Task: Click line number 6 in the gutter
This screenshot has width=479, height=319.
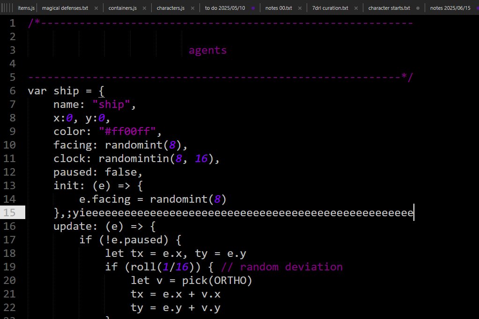Action: [12, 91]
